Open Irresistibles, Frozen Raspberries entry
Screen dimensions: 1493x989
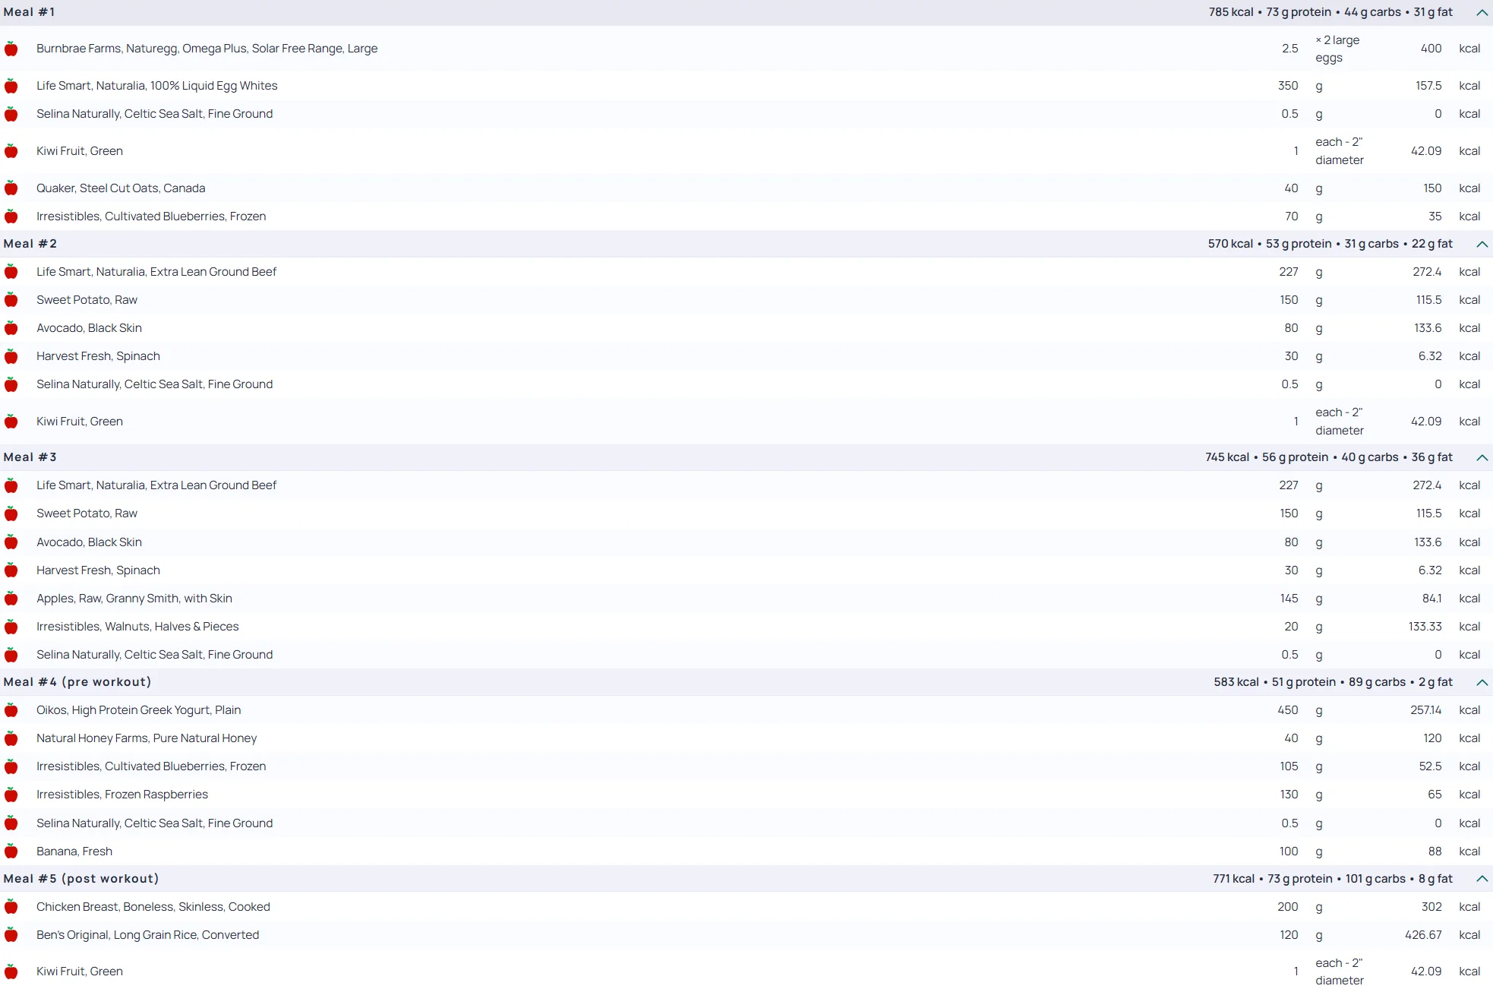(122, 795)
